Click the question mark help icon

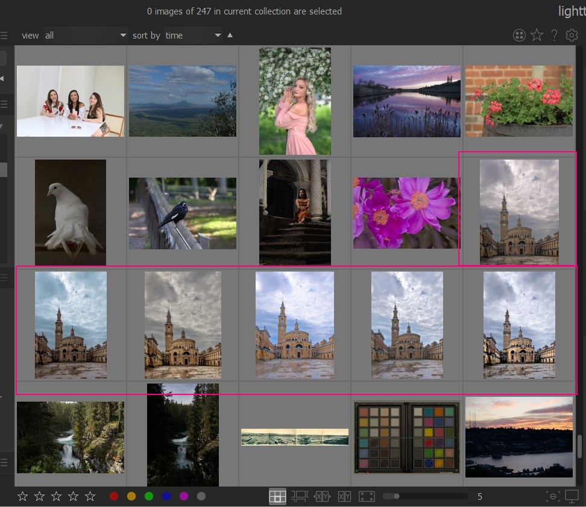click(x=554, y=35)
